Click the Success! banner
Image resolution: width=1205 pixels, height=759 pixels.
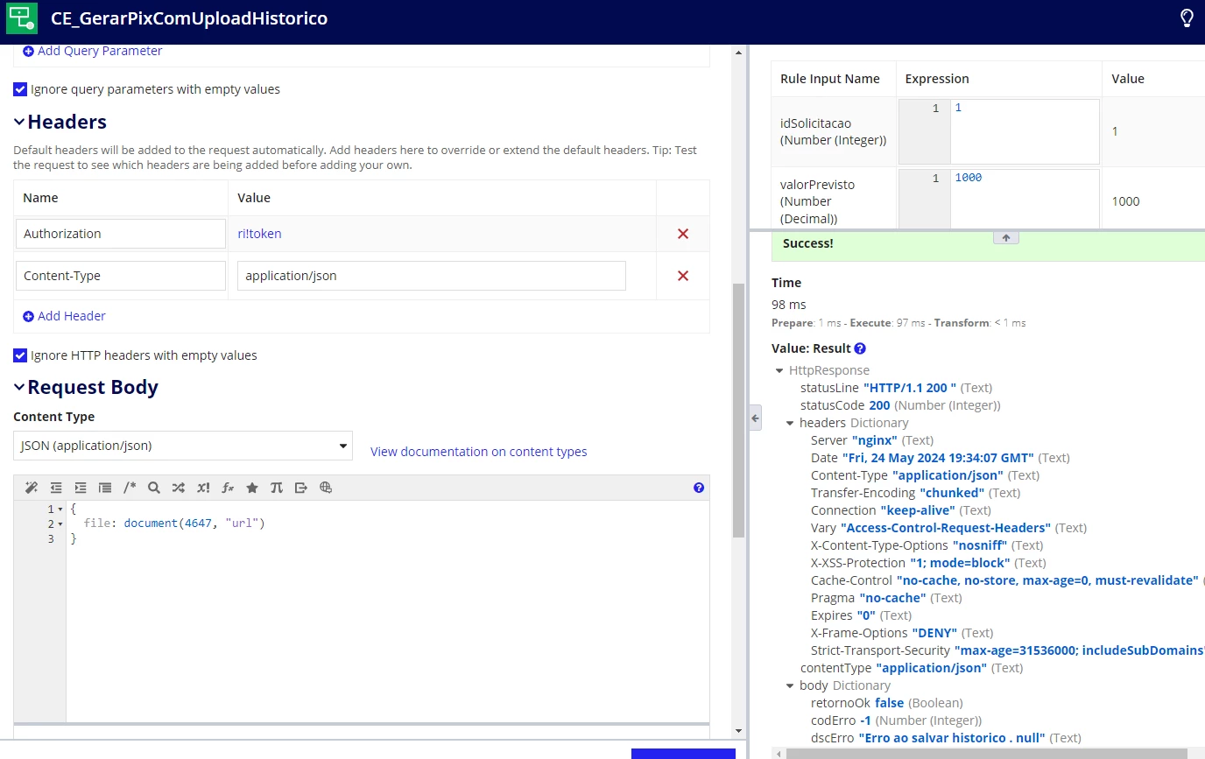pos(988,244)
